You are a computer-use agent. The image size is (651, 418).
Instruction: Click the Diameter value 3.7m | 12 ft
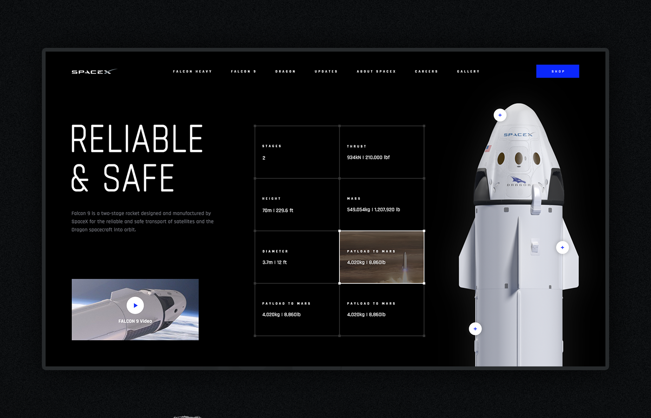coord(274,262)
